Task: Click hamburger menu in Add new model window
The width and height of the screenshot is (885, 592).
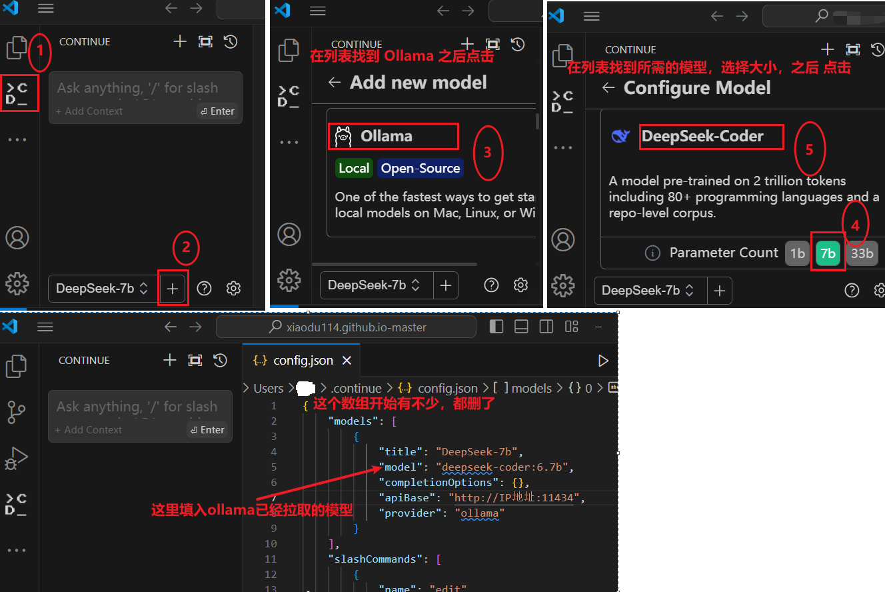Action: tap(318, 11)
